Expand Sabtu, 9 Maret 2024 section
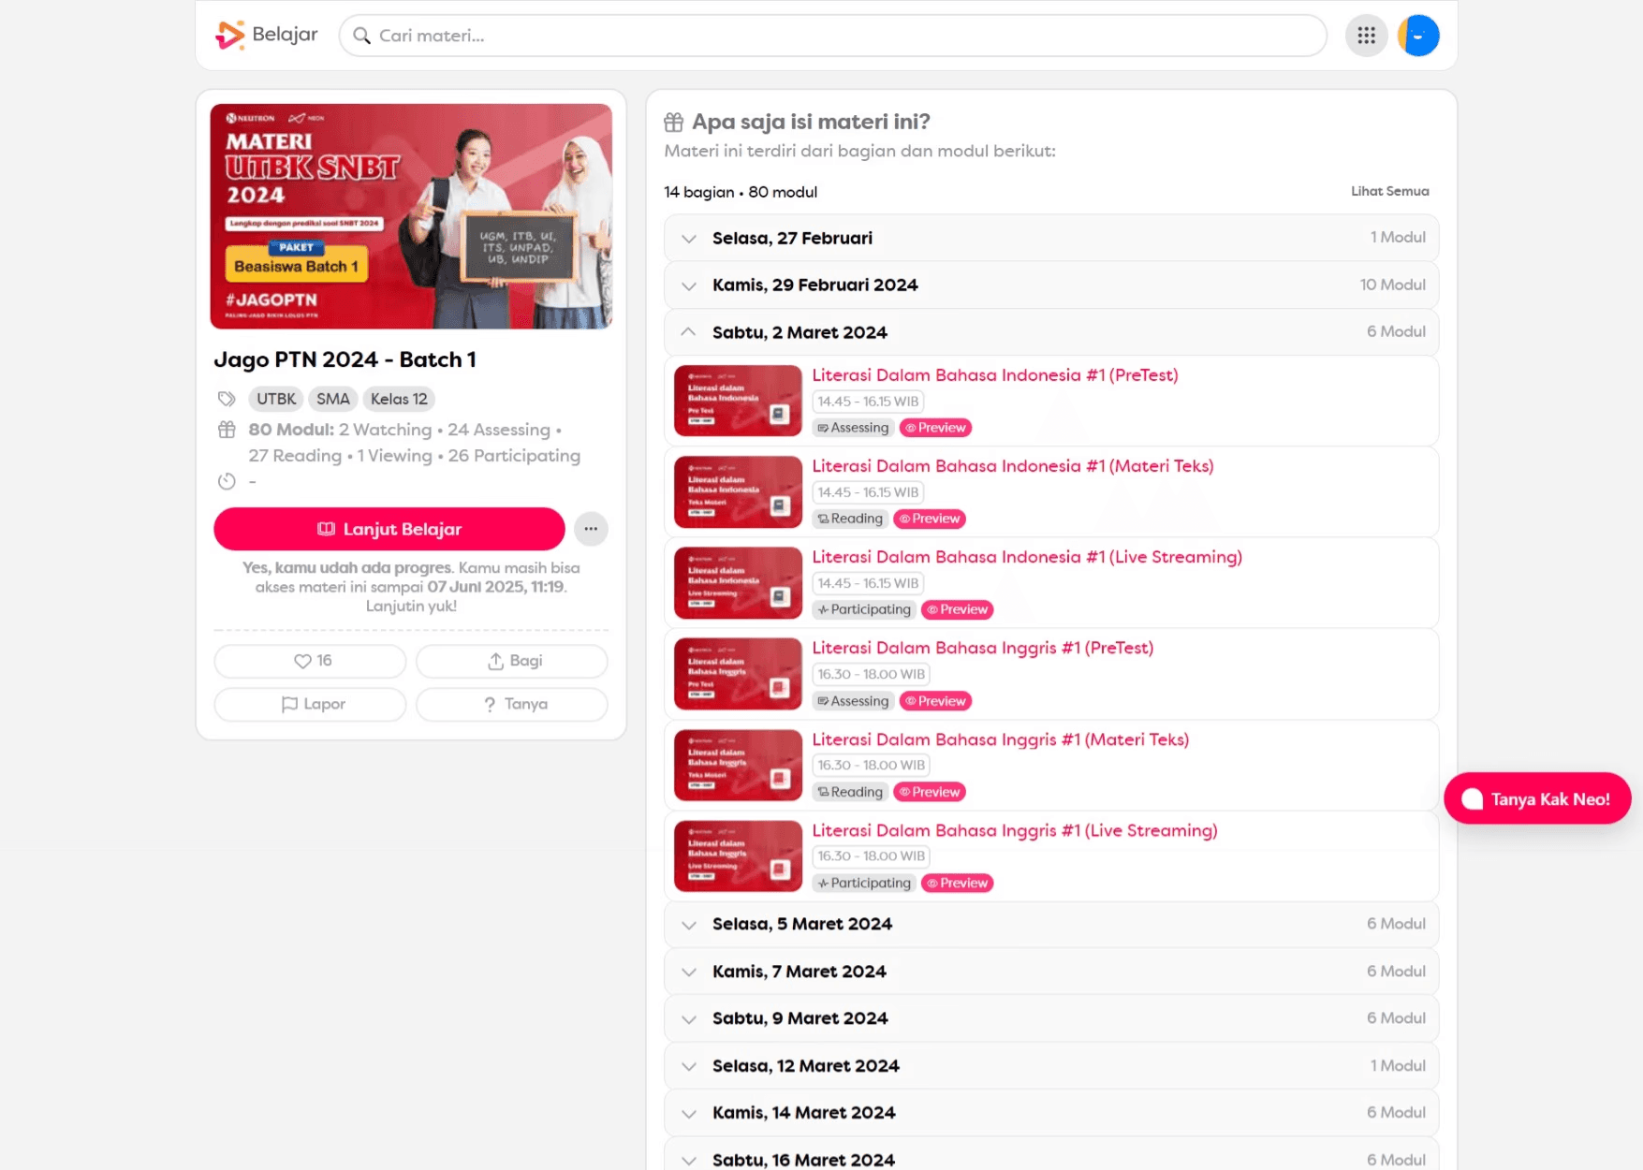Image resolution: width=1643 pixels, height=1170 pixels. click(x=1051, y=1018)
